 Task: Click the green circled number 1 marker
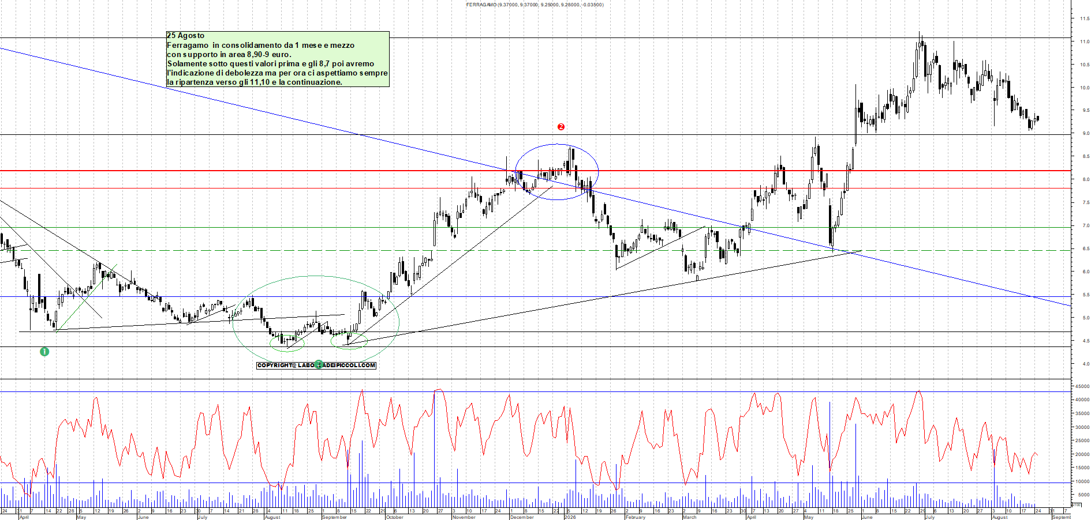44,352
